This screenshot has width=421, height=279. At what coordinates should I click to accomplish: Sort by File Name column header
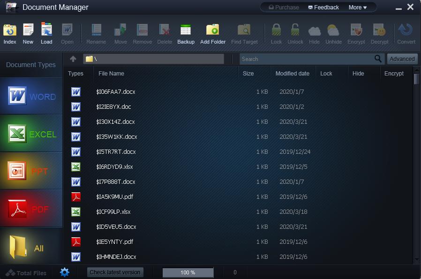click(x=111, y=74)
